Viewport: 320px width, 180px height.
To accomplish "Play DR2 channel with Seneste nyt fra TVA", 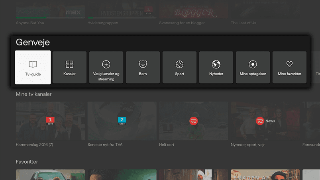I will click(x=122, y=121).
